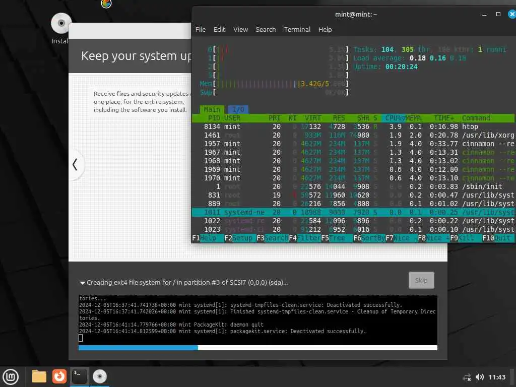
Task: Click 'Keep your system up' installer heading
Action: coord(136,56)
